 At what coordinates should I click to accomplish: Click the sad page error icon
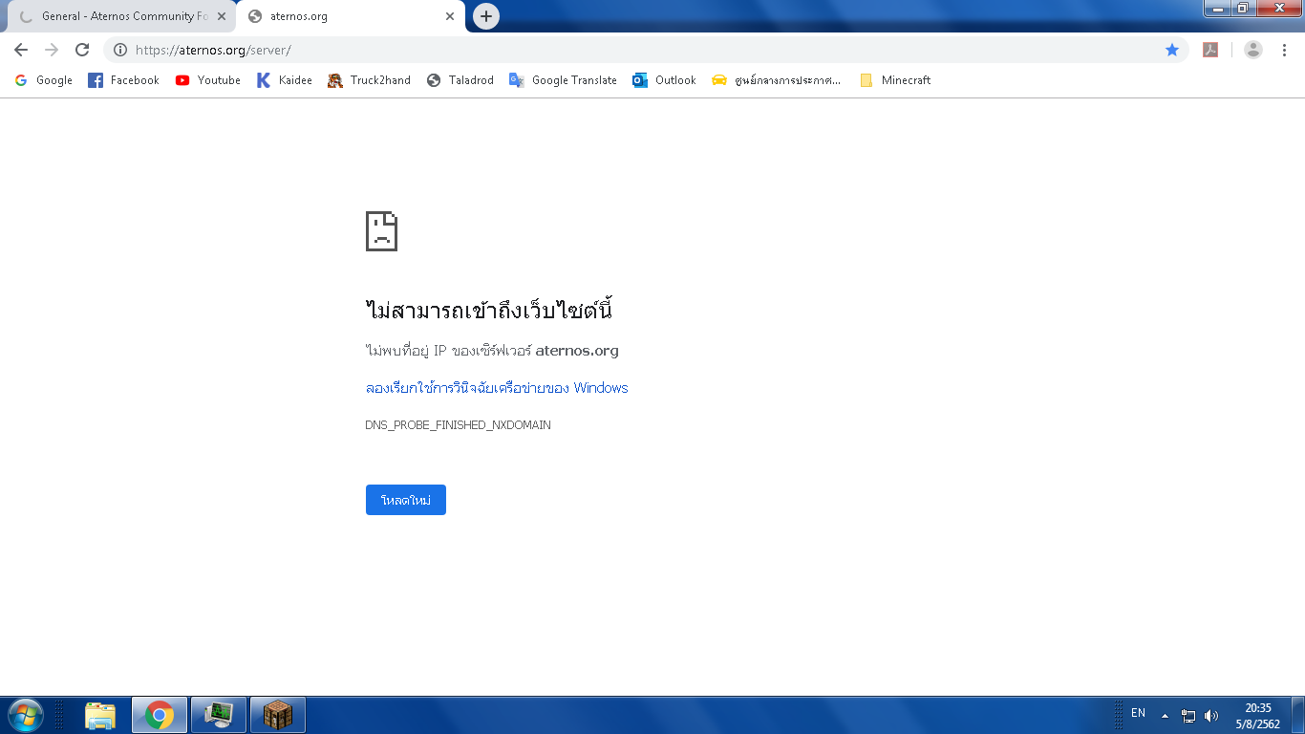381,231
